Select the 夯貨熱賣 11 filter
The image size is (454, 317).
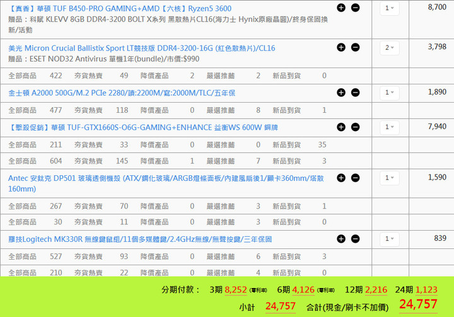coord(101,222)
